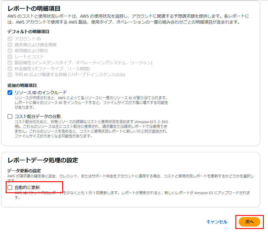The height and width of the screenshot is (232, 268).
Task: Select the 追加の明細項目 subheading
Action: (22, 85)
